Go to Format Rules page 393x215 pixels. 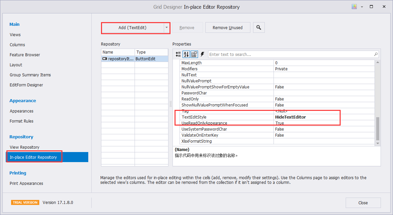(x=21, y=121)
